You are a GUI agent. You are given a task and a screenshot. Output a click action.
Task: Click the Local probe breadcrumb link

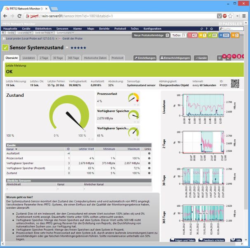click(x=30, y=38)
